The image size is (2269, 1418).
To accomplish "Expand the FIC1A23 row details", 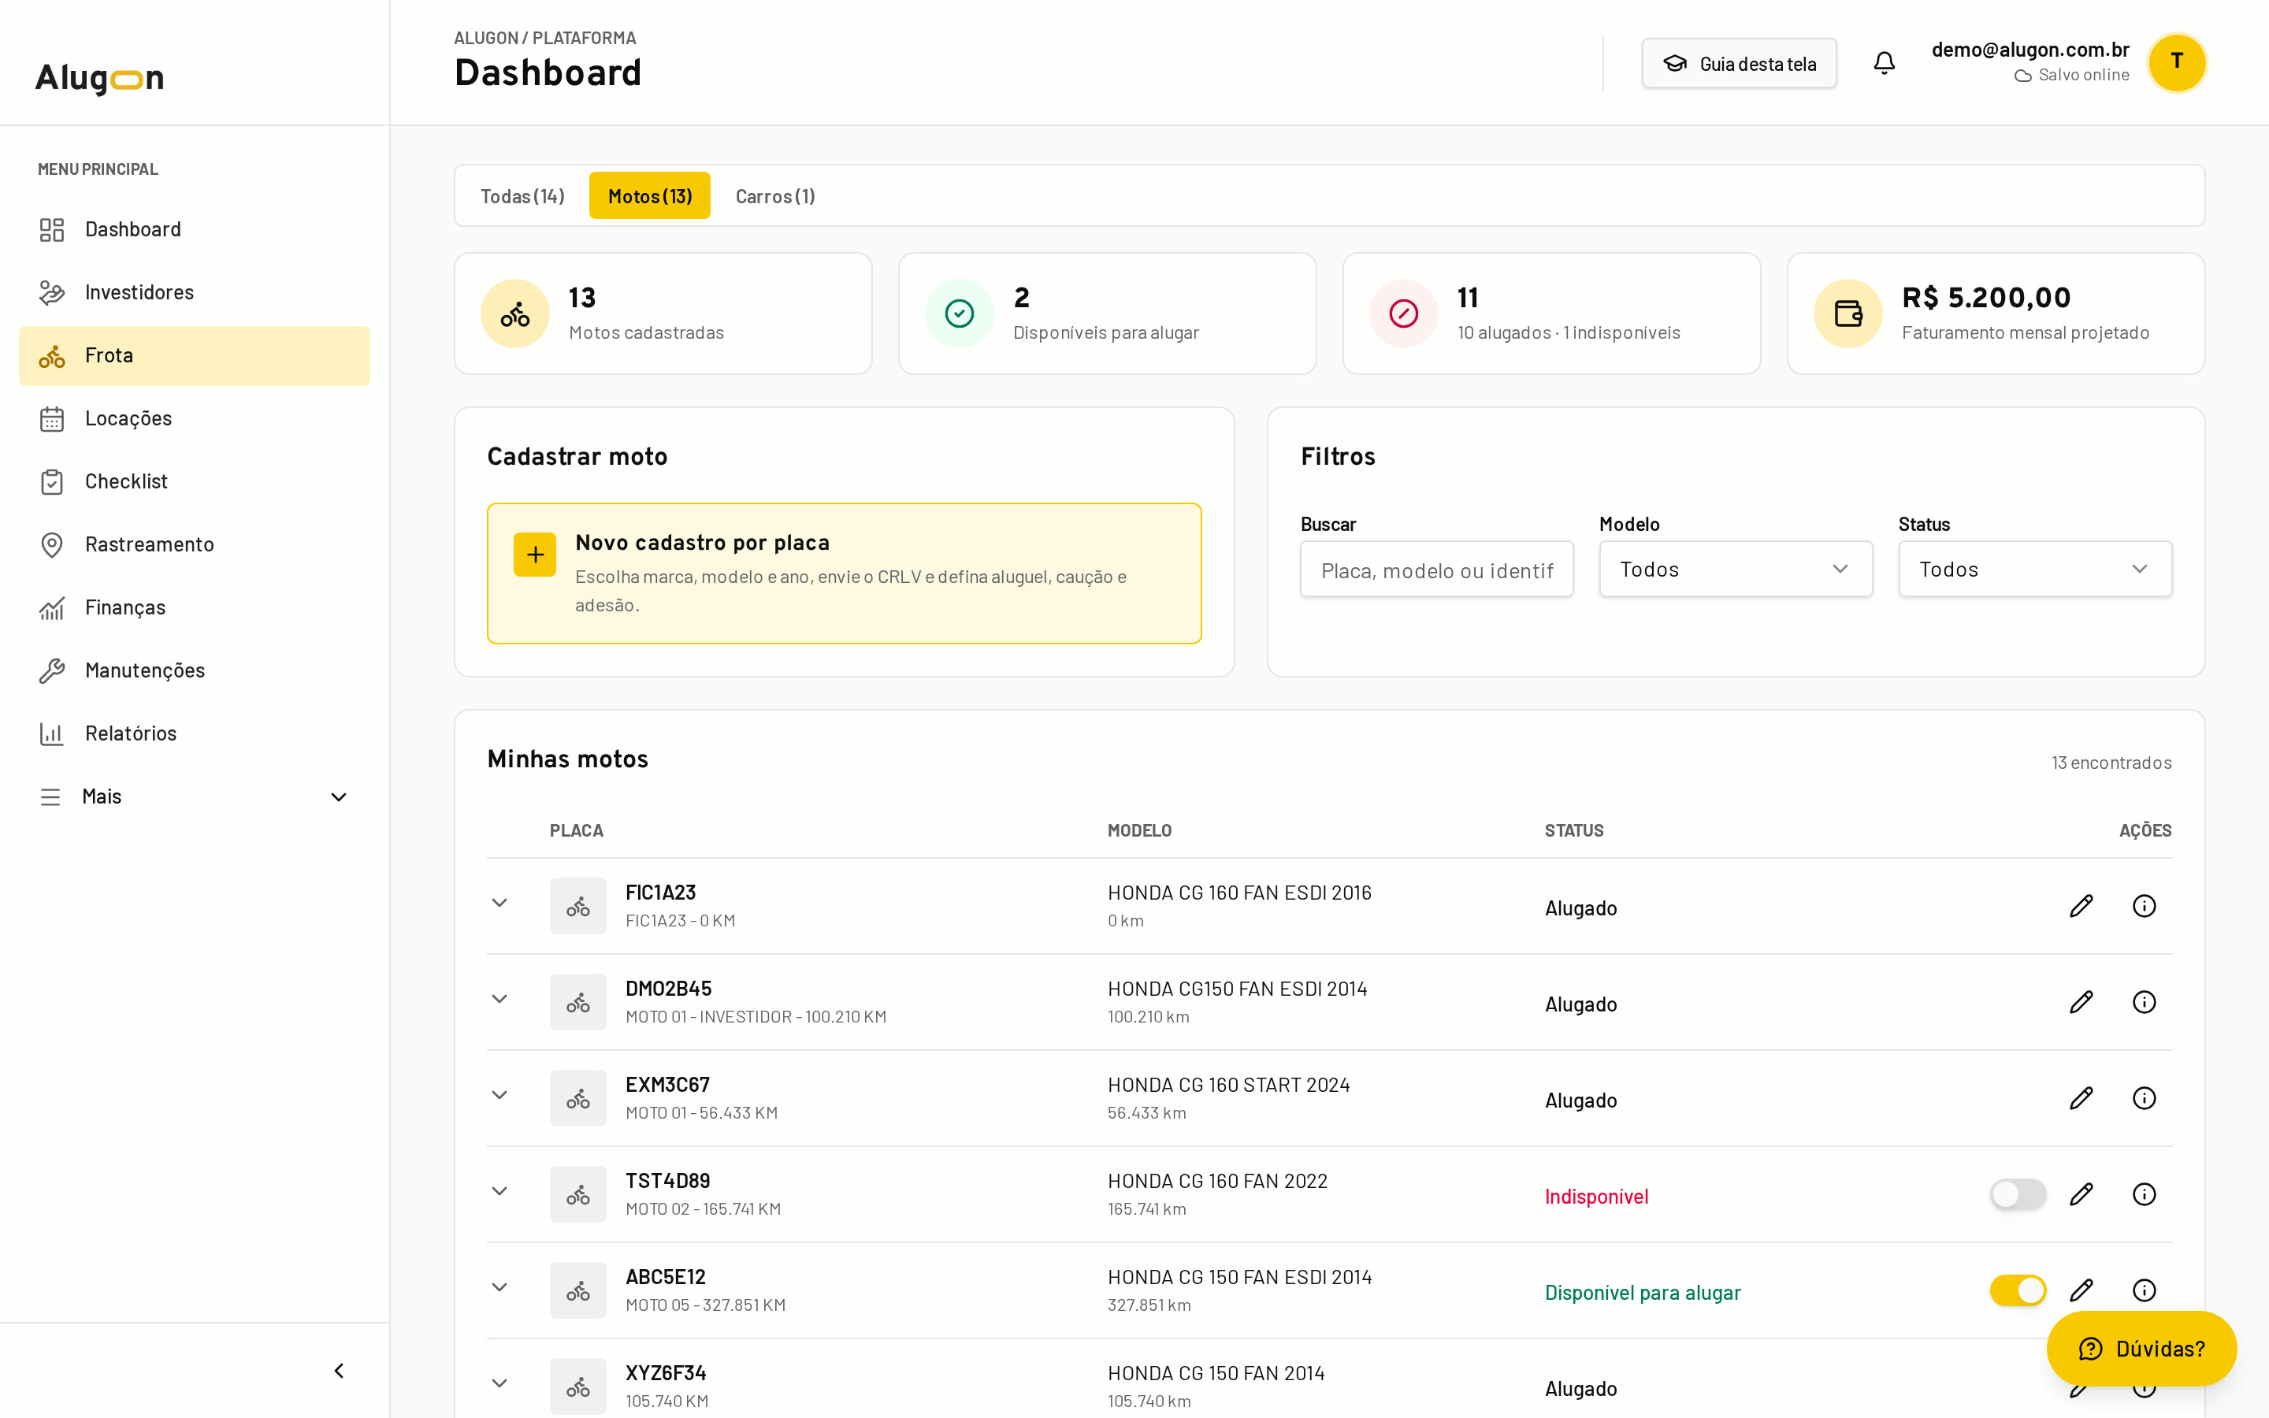I will pos(499,902).
